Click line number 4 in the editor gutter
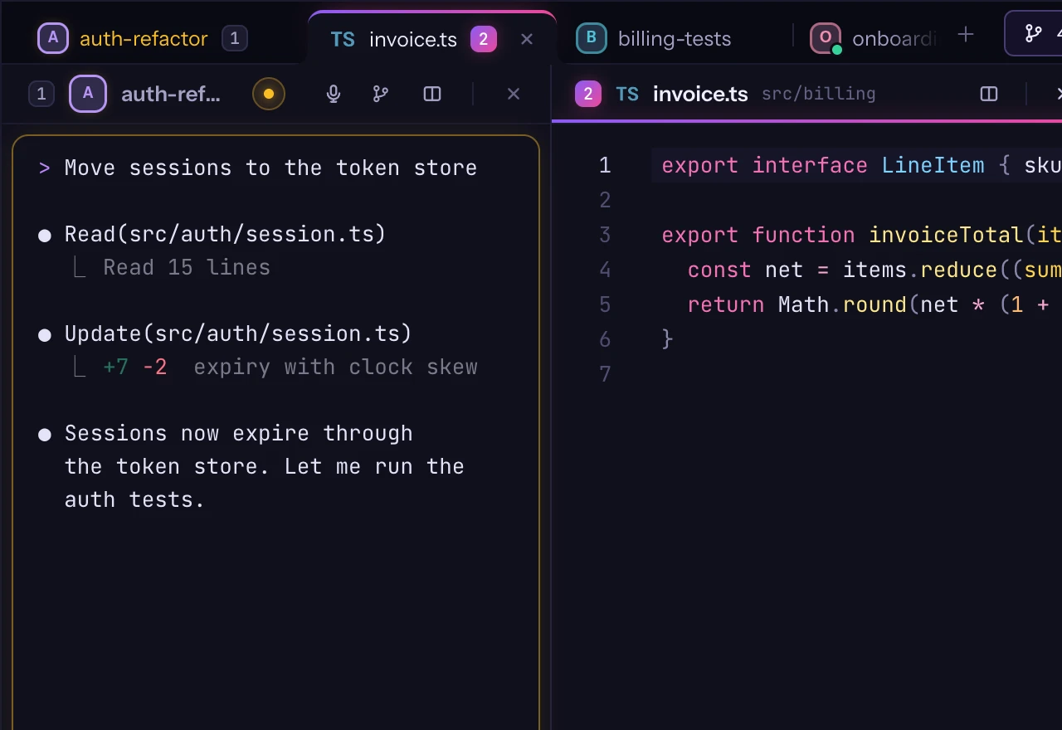 (605, 270)
